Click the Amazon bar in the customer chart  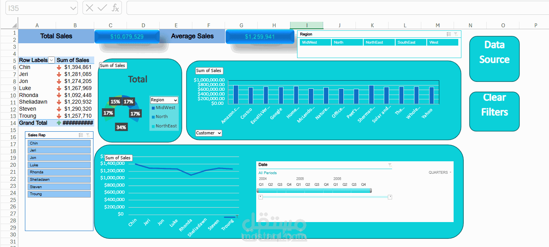(236, 95)
